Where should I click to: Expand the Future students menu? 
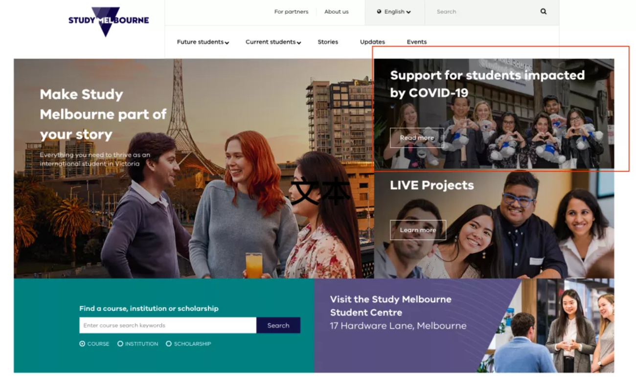pyautogui.click(x=203, y=42)
